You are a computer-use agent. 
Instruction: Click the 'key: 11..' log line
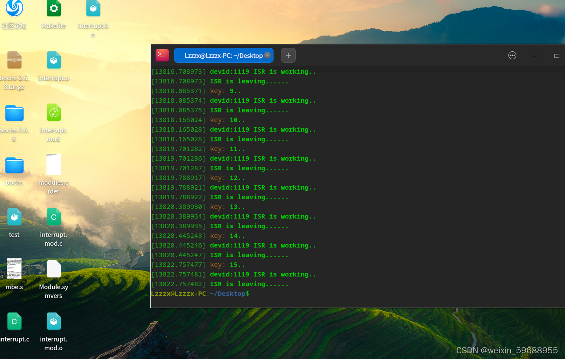[198, 149]
